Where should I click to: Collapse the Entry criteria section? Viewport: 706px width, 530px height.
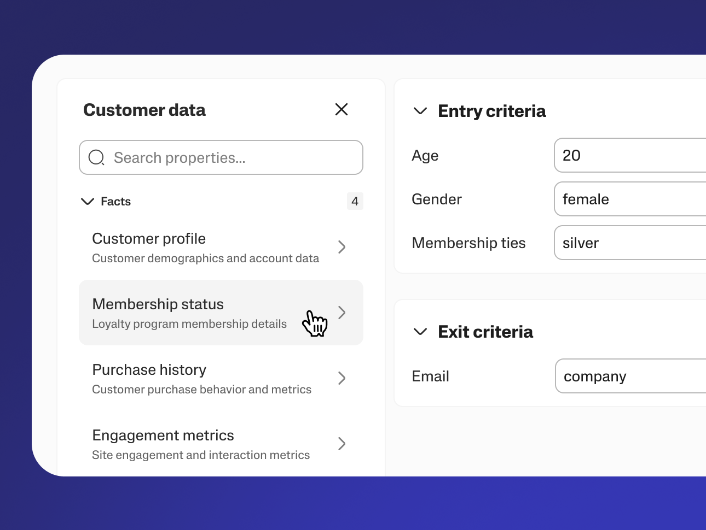point(420,111)
